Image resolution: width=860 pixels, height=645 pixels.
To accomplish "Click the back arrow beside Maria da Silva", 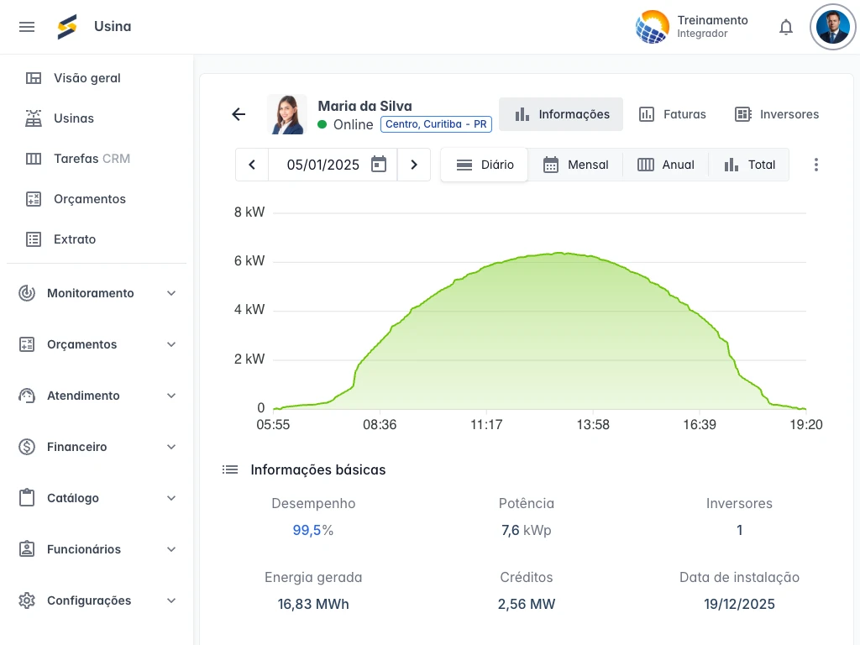I will click(x=239, y=114).
